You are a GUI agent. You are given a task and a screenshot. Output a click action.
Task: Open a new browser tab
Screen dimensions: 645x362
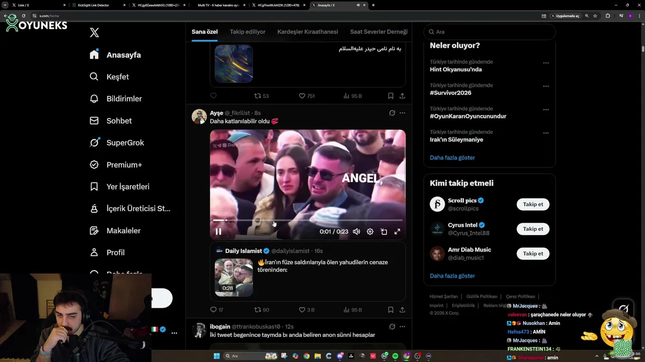(373, 5)
